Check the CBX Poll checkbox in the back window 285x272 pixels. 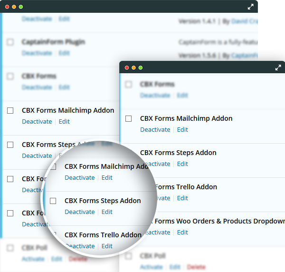[10, 248]
